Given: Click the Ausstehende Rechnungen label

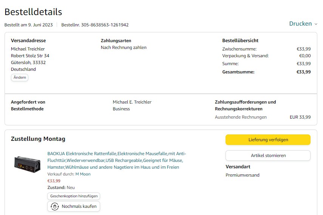Looking at the screenshot, I should point(241,117).
